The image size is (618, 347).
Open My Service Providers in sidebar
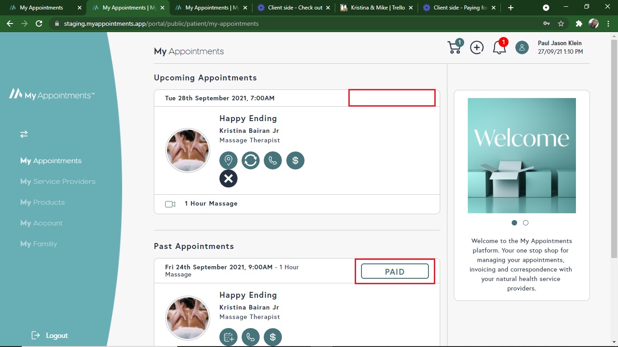pyautogui.click(x=58, y=182)
